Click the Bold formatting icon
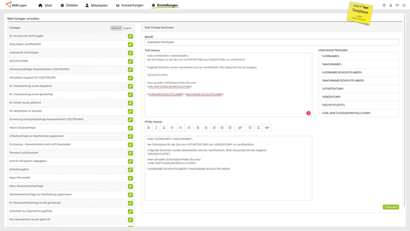 click(x=149, y=128)
